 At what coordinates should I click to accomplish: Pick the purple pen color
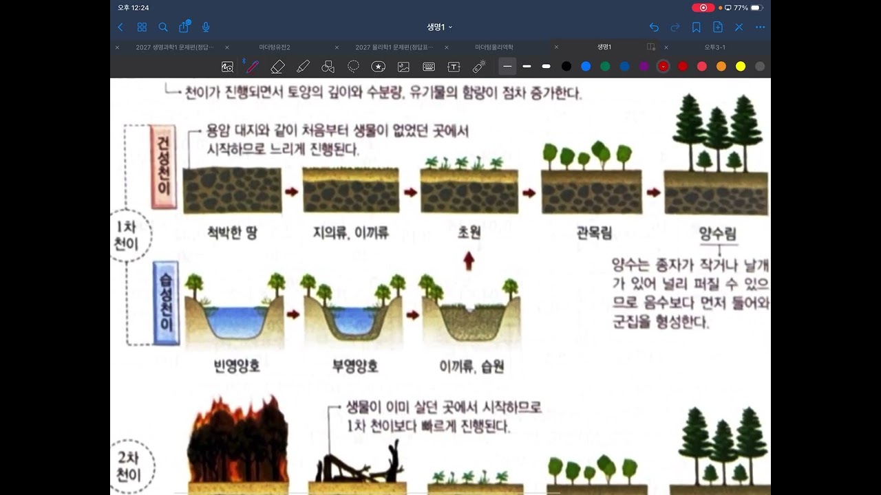coord(644,67)
